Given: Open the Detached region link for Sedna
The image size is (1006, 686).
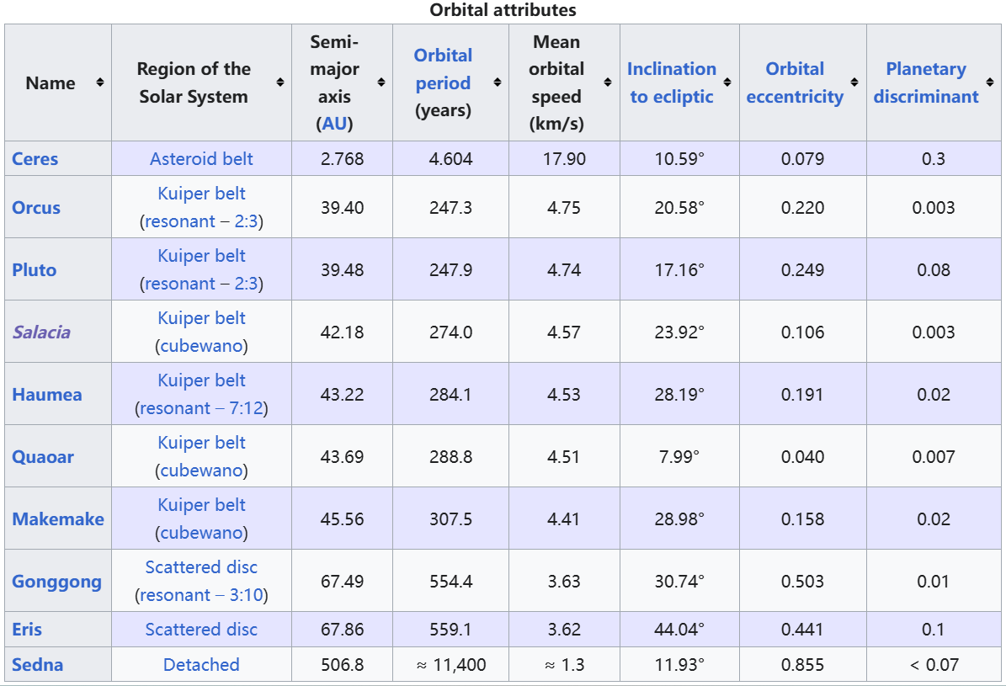Looking at the screenshot, I should pyautogui.click(x=201, y=665).
